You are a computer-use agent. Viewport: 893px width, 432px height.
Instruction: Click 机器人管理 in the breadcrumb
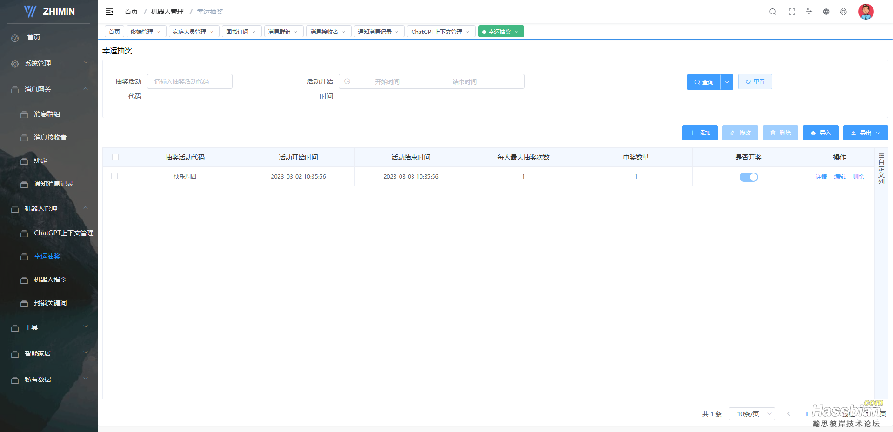pos(167,12)
